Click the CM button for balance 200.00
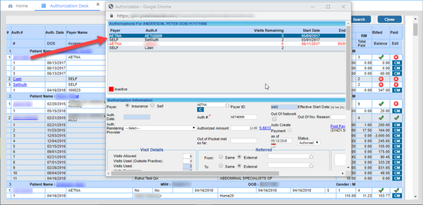Screen dimensions: 423x205 click(x=397, y=125)
